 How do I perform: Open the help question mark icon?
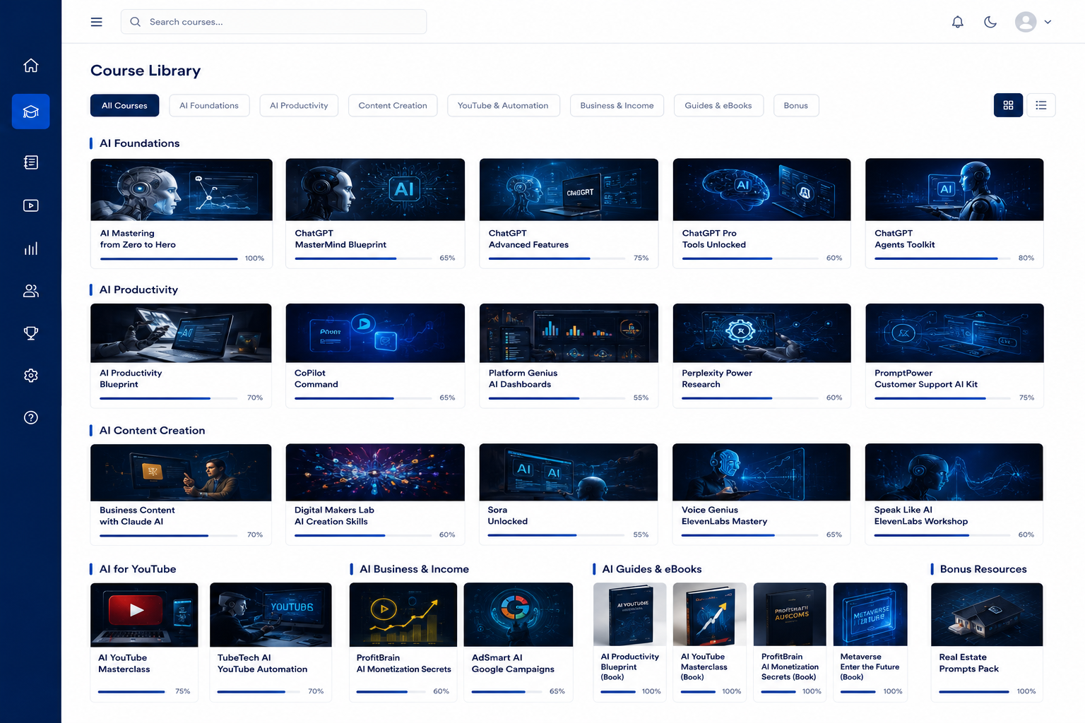[30, 417]
